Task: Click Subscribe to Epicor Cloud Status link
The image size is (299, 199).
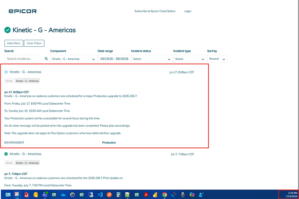Action: pos(155,11)
